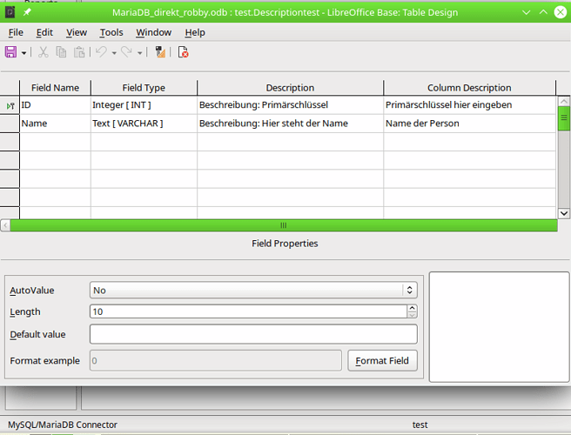
Task: Open the Edit menu
Action: [x=44, y=32]
